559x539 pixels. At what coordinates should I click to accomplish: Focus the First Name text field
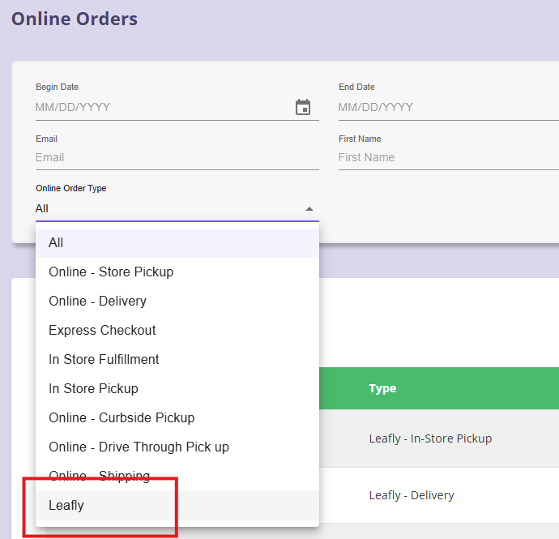[x=446, y=157]
